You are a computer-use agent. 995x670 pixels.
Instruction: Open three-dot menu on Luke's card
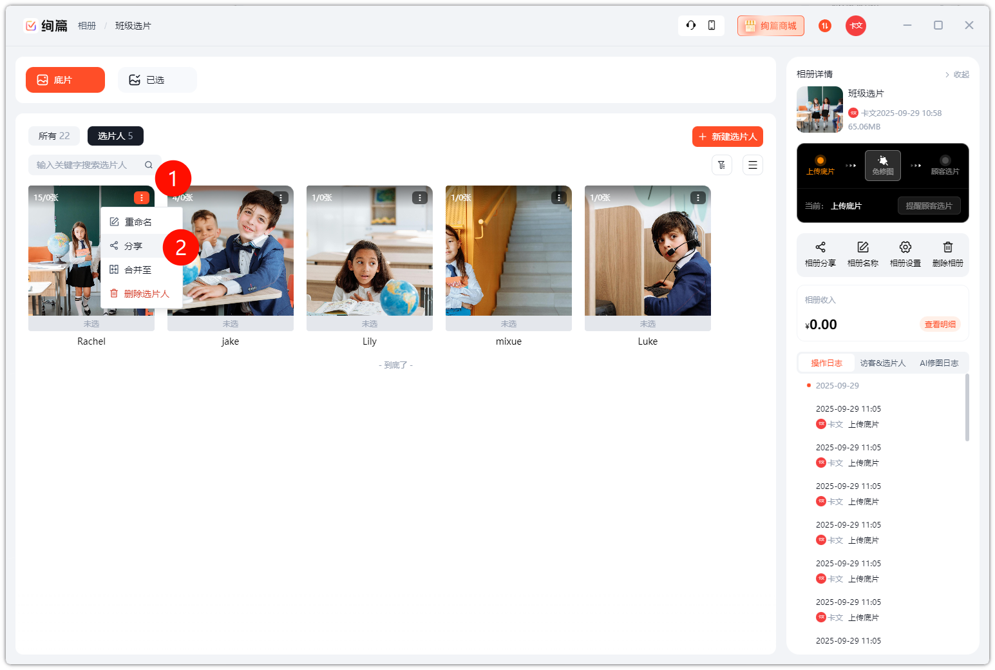[x=698, y=198]
